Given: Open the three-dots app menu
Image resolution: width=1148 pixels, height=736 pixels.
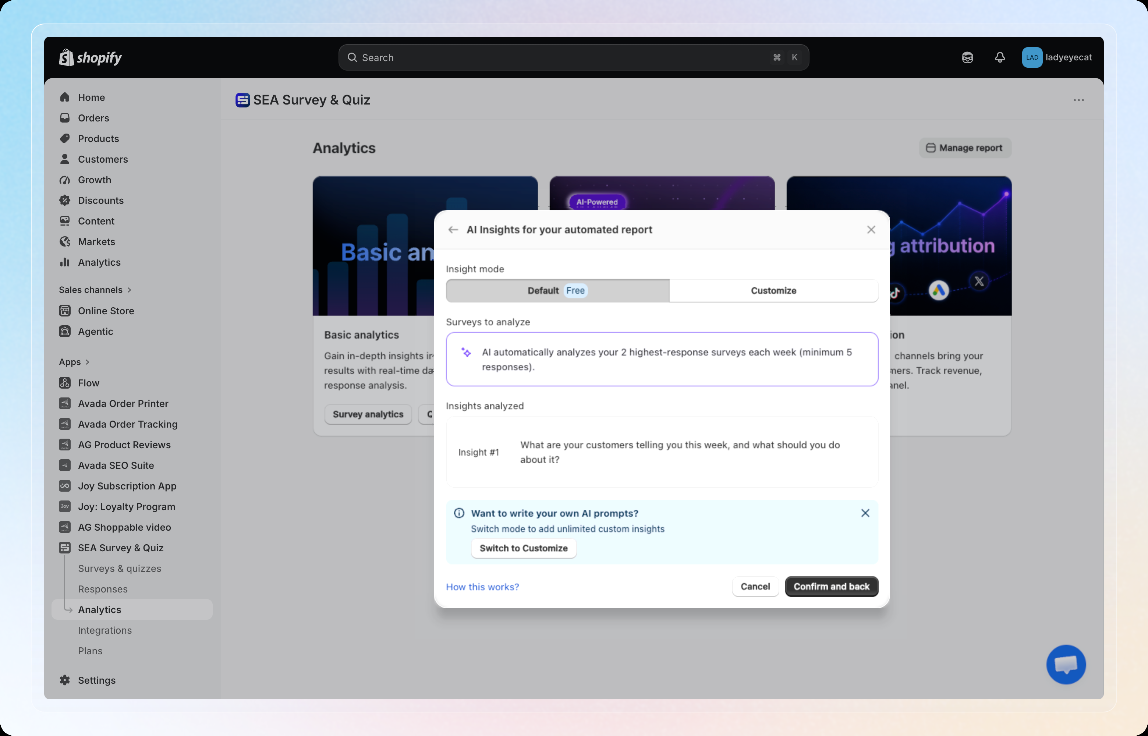Looking at the screenshot, I should (1079, 100).
